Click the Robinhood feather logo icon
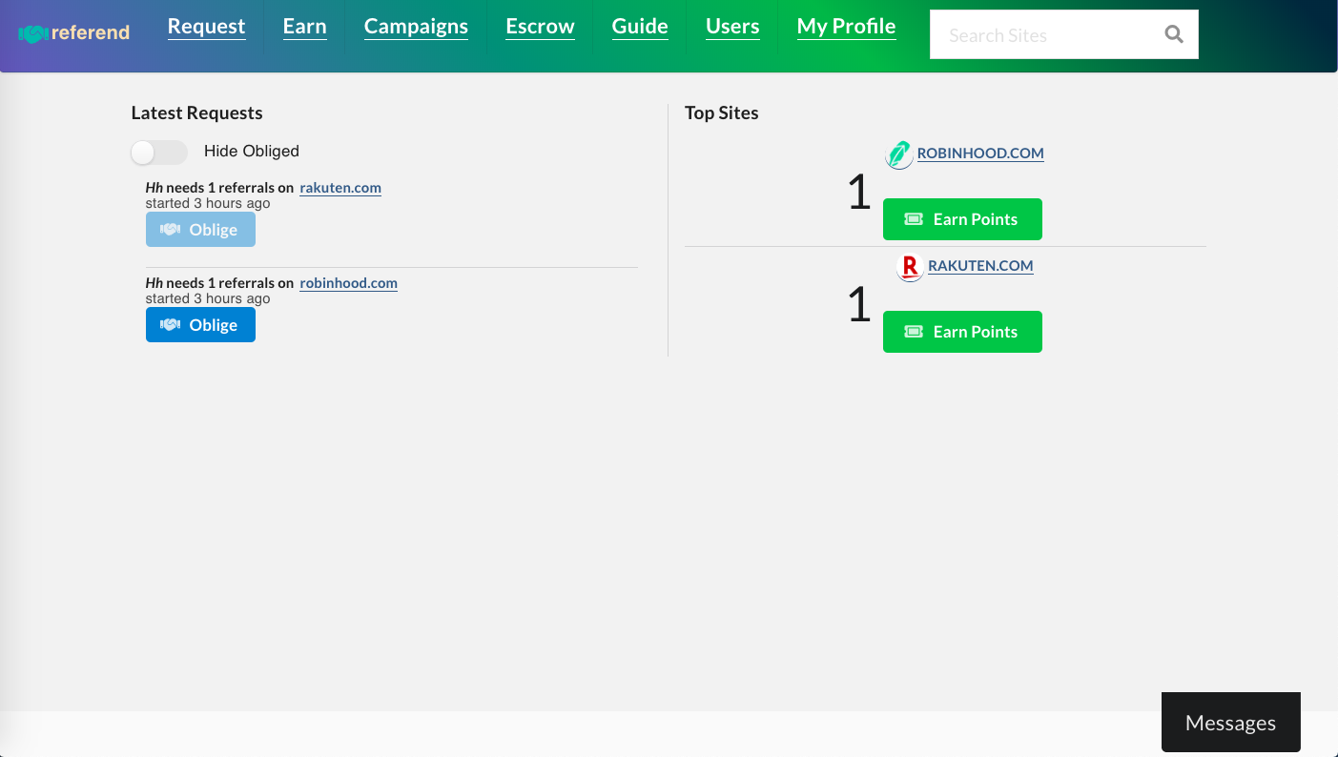The image size is (1338, 757). point(898,154)
